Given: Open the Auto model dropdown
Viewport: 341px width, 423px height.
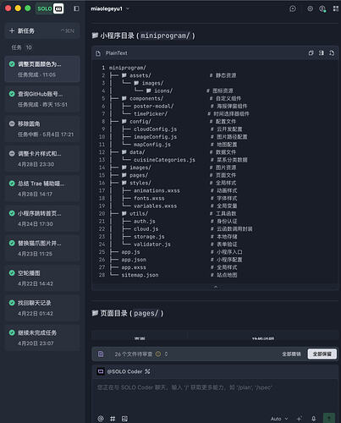Looking at the screenshot, I should (x=279, y=419).
